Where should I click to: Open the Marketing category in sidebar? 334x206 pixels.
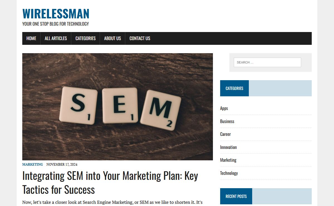click(228, 160)
